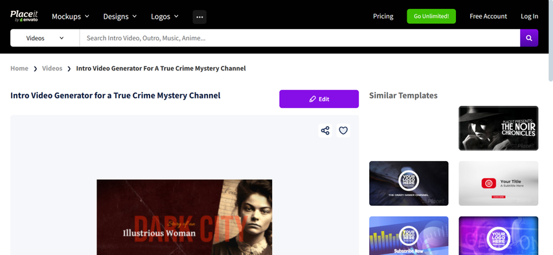Open the purple neon logo template thumbnail
Screen dimensions: 553x255
tap(499, 236)
